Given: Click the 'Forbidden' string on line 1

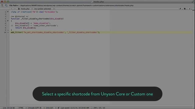Looking at the screenshot, I should coord(50,12).
